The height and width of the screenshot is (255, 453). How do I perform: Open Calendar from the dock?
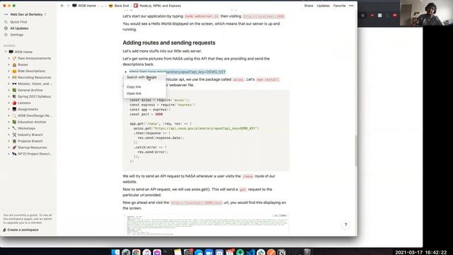(229, 252)
